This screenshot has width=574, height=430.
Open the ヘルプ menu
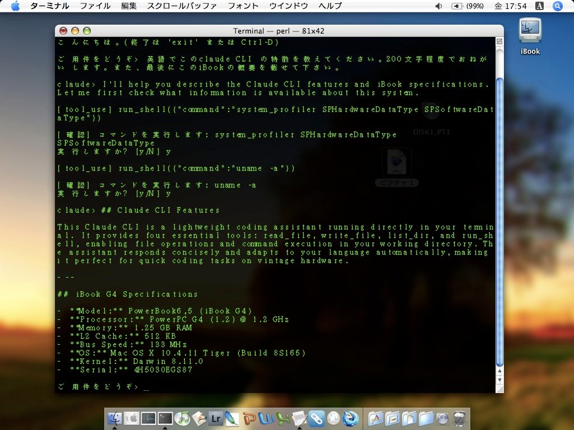330,6
